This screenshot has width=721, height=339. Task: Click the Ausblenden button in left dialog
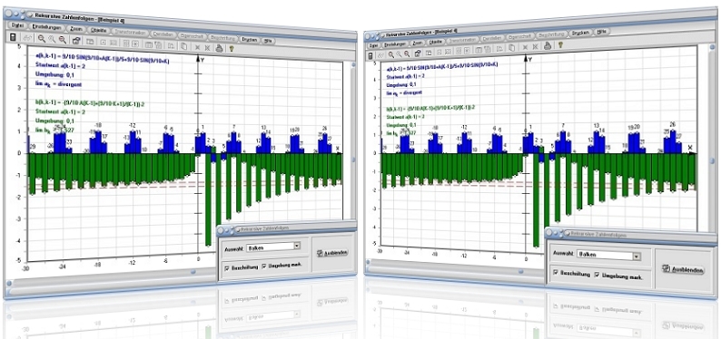332,252
